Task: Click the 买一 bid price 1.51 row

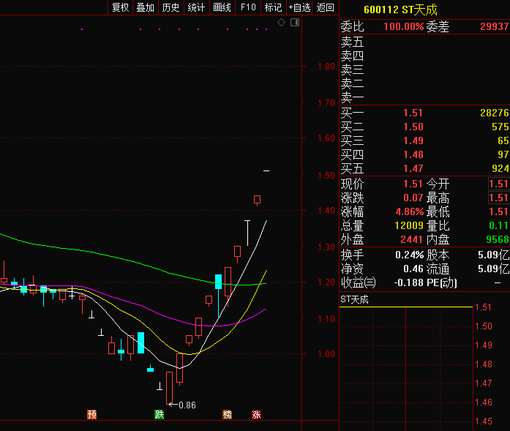Action: [x=413, y=113]
